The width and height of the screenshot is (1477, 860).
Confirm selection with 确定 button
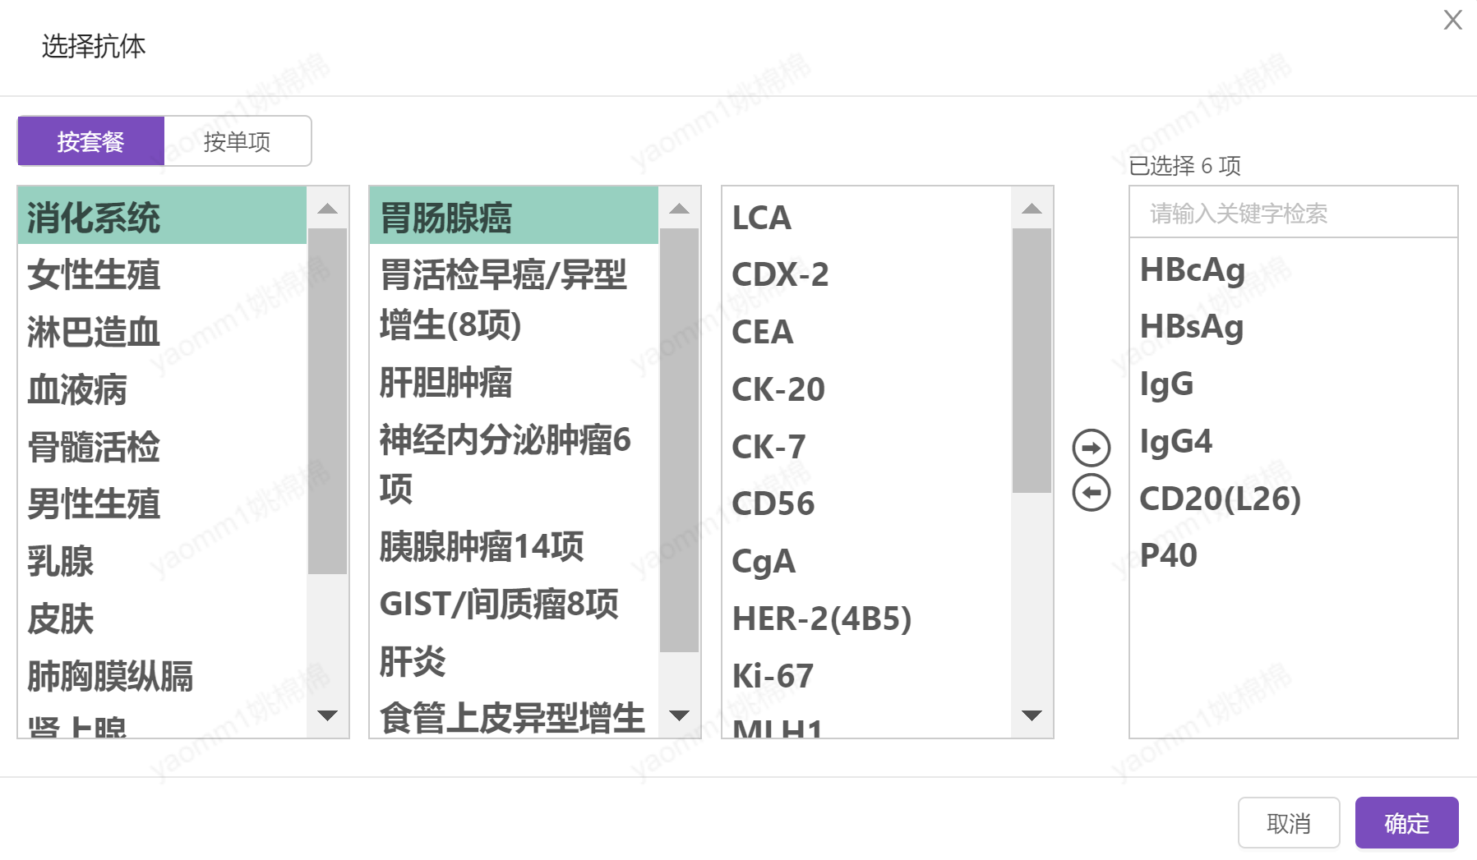(x=1405, y=822)
